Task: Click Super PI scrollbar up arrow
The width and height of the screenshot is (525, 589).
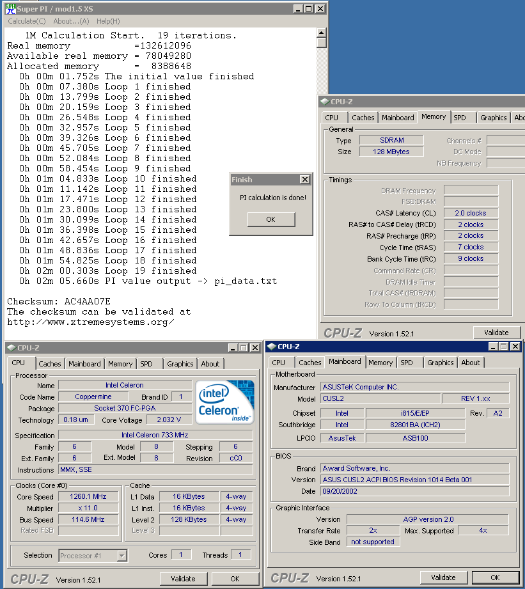Action: pyautogui.click(x=321, y=33)
